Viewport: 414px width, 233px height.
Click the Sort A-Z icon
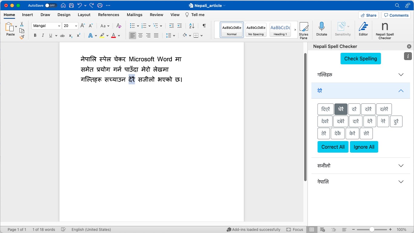pos(192,26)
